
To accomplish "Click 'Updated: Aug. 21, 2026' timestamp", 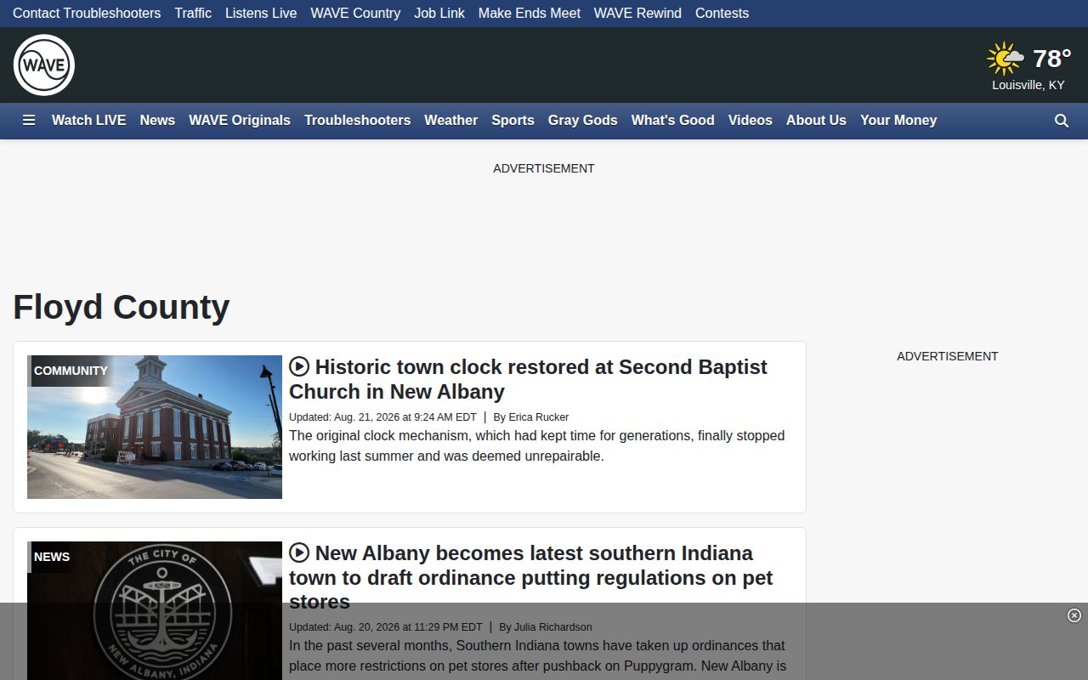I will [x=382, y=417].
